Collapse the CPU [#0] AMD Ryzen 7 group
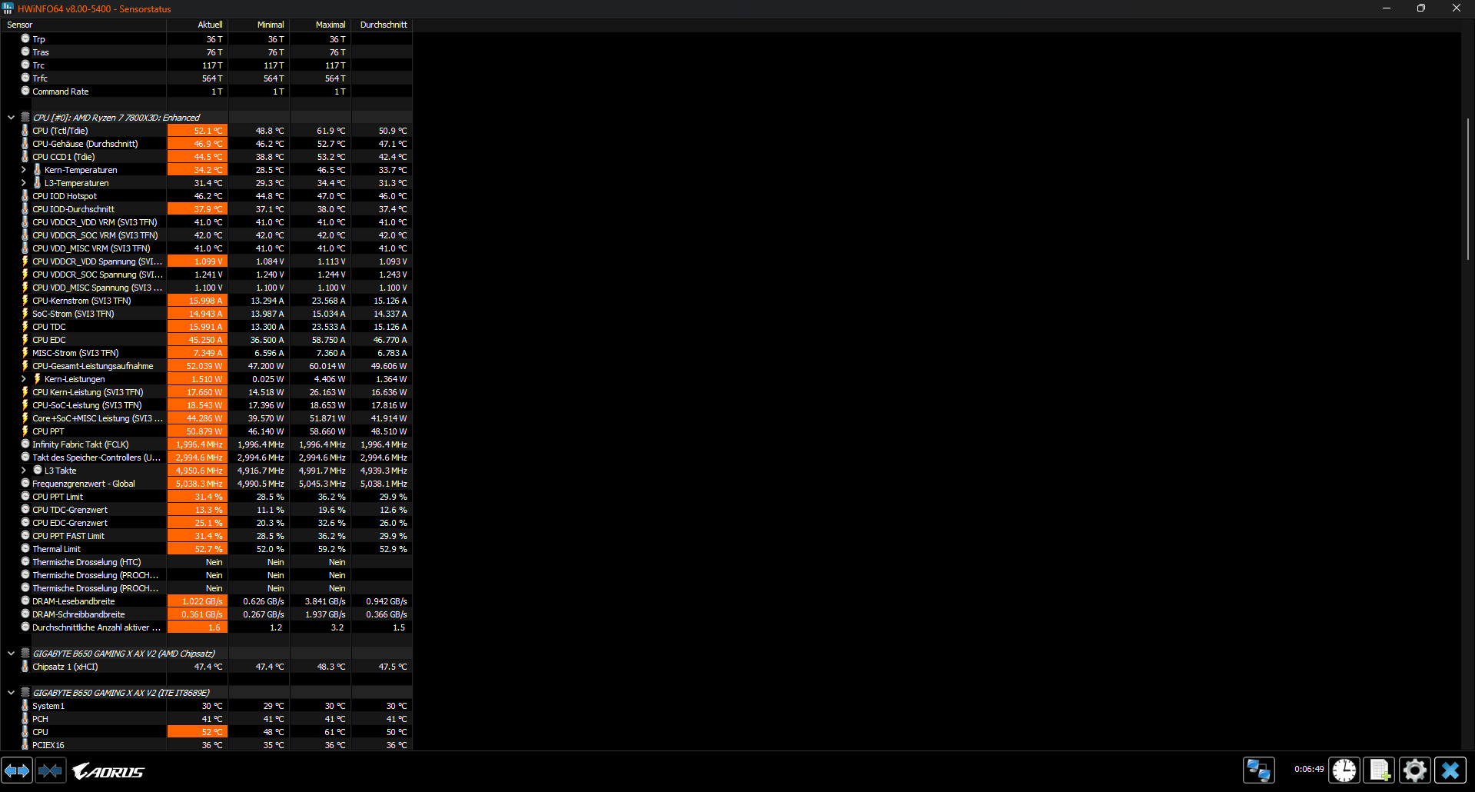1475x792 pixels. coord(11,118)
